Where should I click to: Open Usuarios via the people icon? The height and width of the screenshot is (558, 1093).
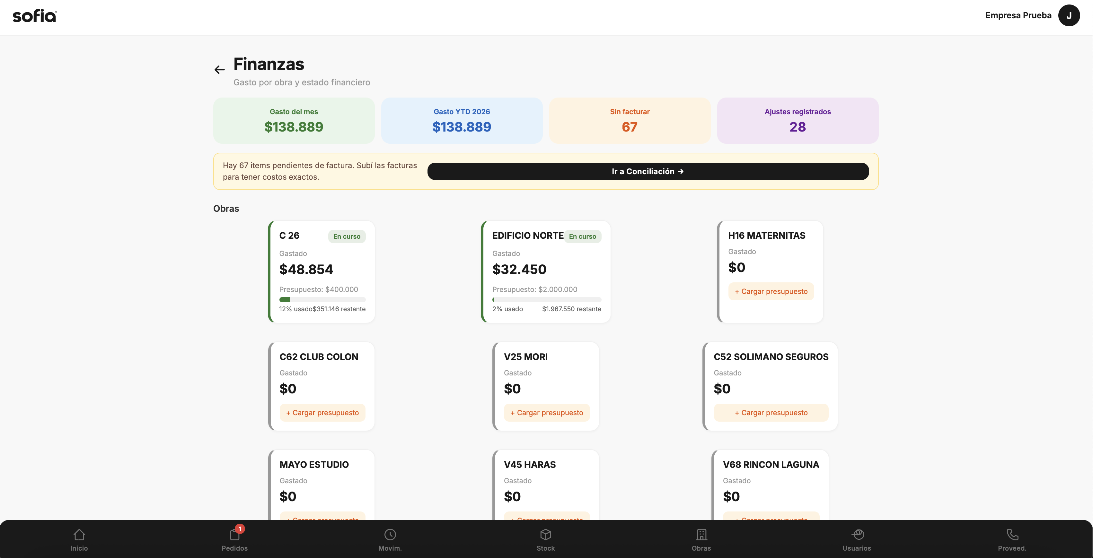pyautogui.click(x=857, y=534)
